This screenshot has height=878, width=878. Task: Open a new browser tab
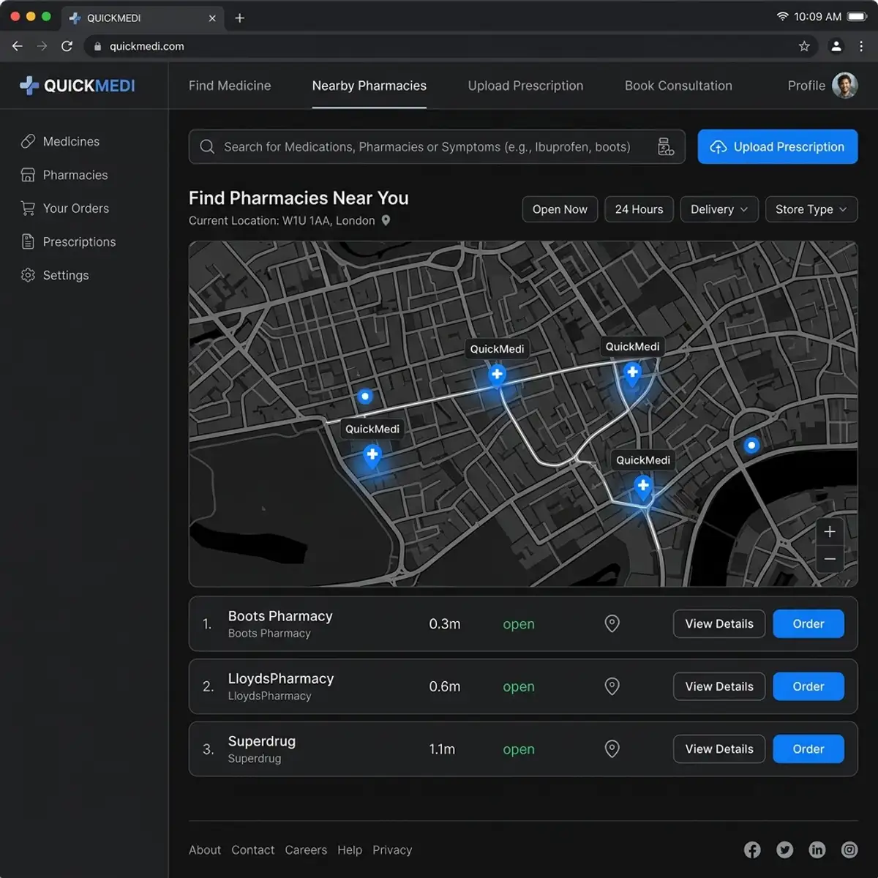(x=239, y=18)
